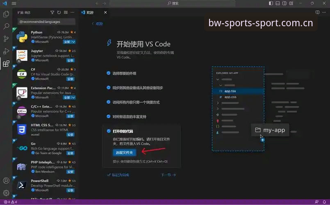The image size is (330, 205).
Task: Select 'Extension Pac...' Java extension name
Action: click(43, 88)
